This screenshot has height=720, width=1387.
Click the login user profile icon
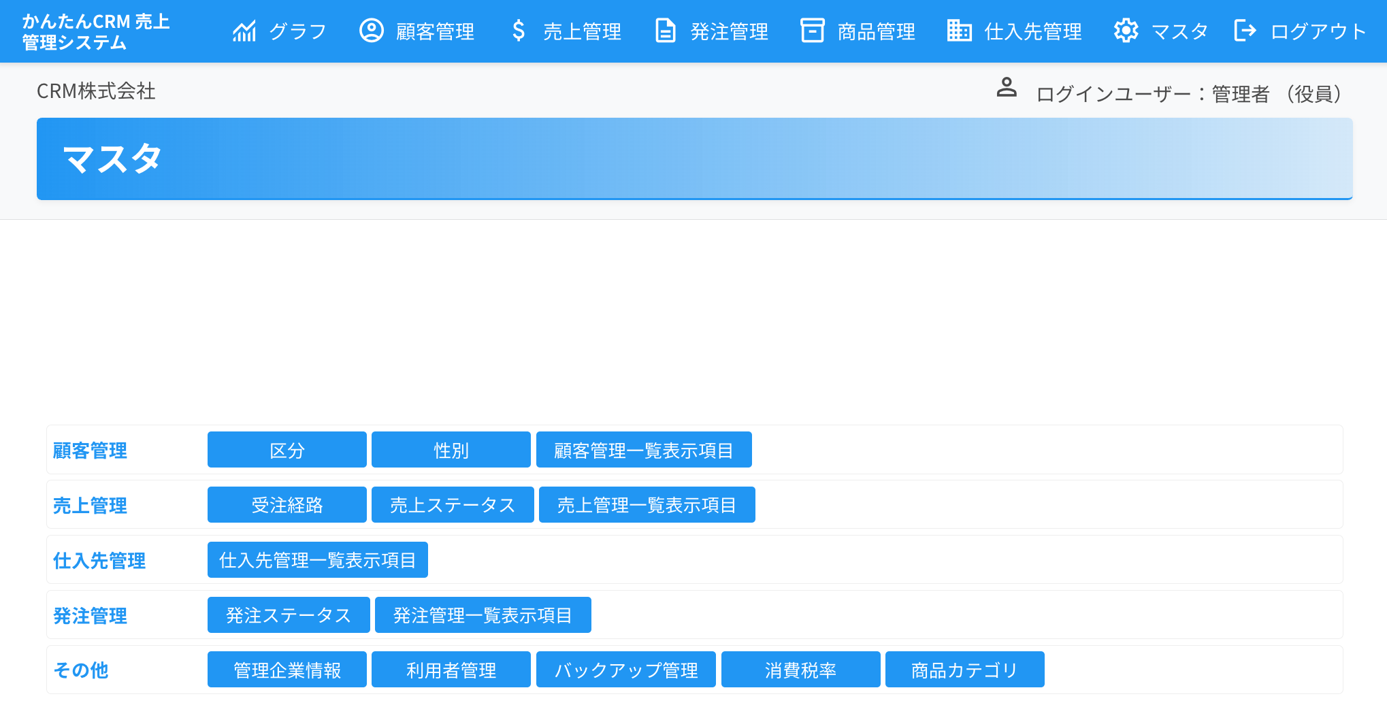tap(1007, 88)
